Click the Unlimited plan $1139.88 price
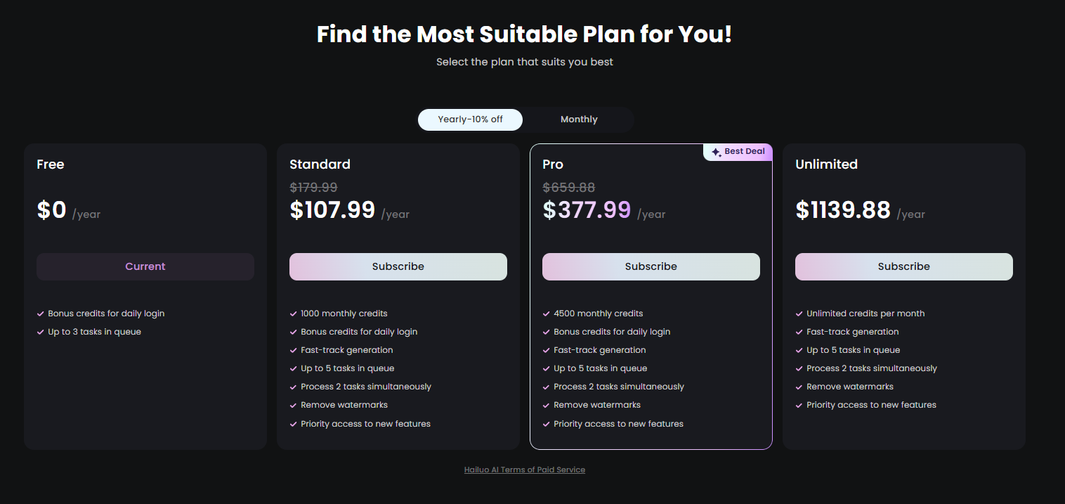 click(x=843, y=210)
